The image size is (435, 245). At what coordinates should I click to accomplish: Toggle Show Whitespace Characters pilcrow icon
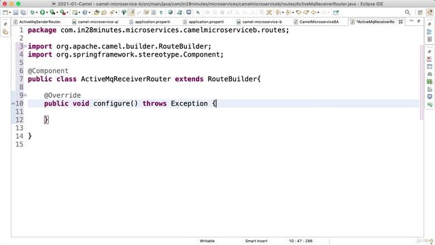click(x=161, y=12)
